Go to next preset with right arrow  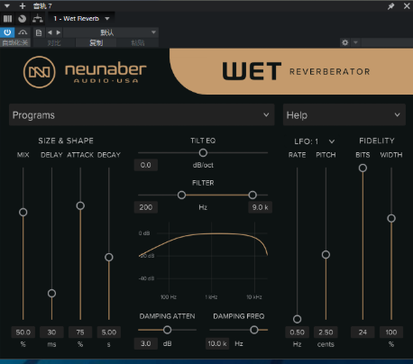point(59,32)
